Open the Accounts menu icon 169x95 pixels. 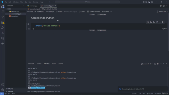click(3, 84)
